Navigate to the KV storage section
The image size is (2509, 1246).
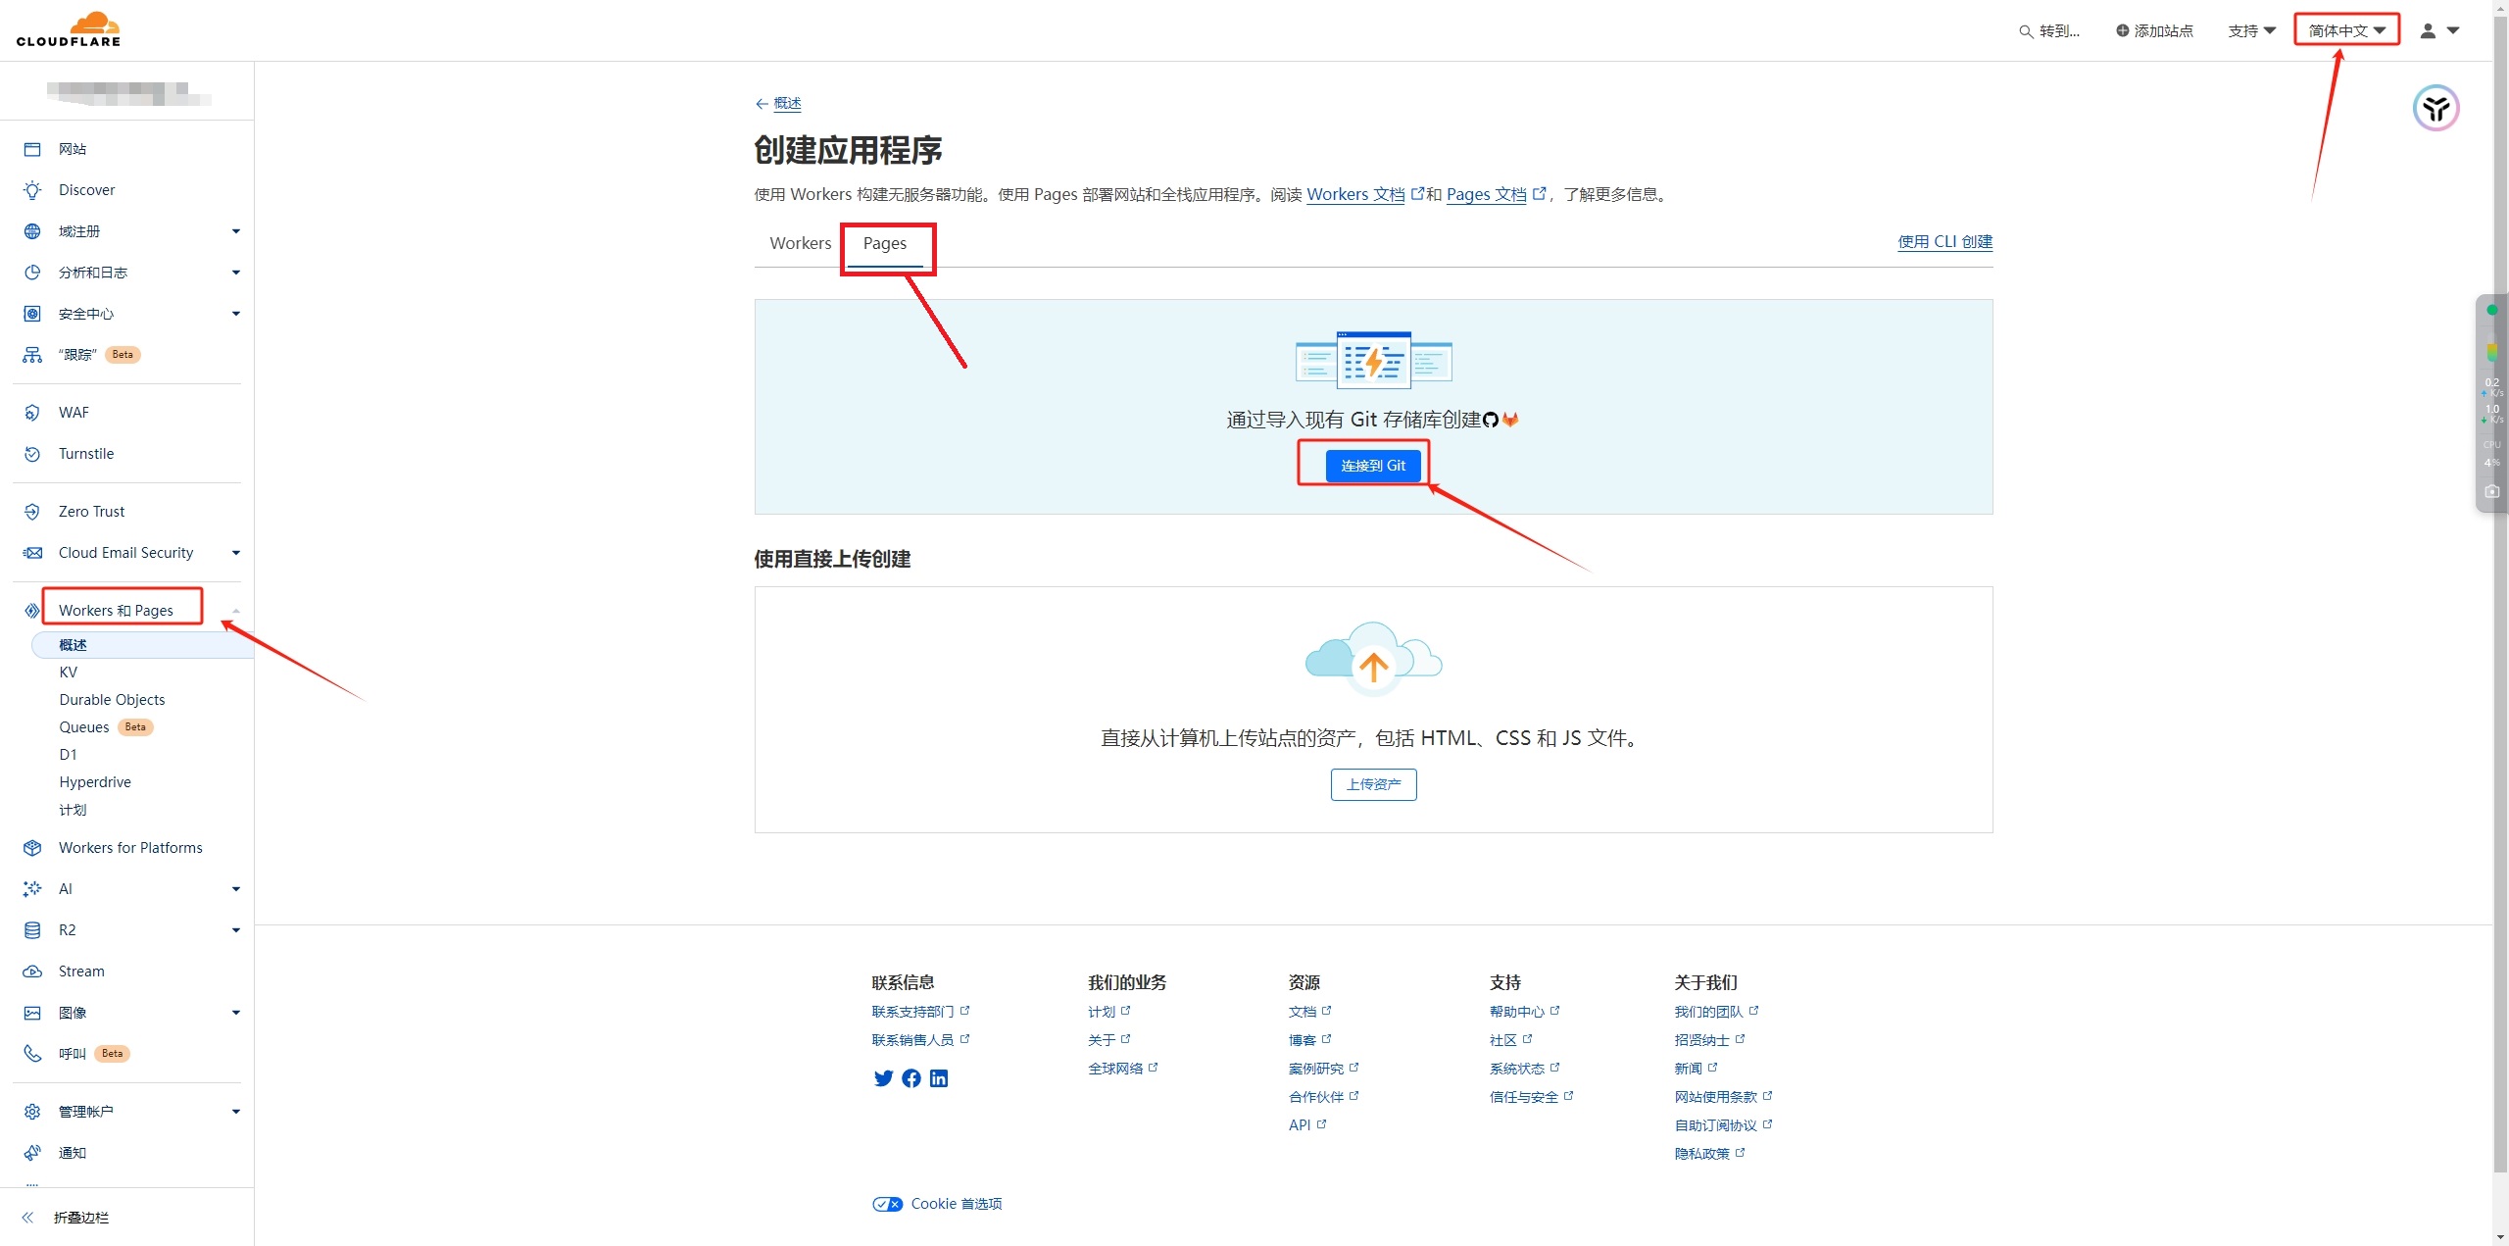point(69,672)
